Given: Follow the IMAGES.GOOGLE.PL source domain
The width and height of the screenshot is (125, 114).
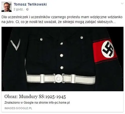Looking at the screenshot, I should pyautogui.click(x=18, y=108).
